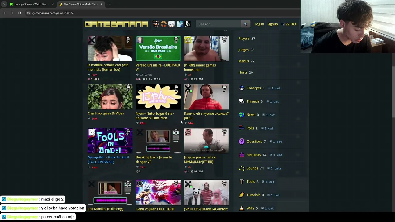Click the page vertical scrollbar
395x222 pixels.
click(x=393, y=92)
